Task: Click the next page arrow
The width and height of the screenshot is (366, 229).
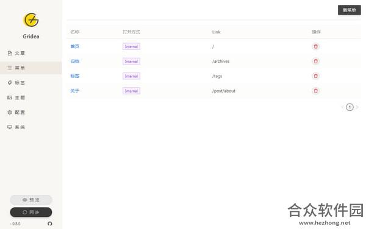Action: pyautogui.click(x=357, y=107)
